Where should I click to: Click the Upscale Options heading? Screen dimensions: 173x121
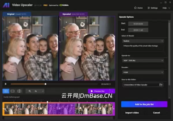126,17
